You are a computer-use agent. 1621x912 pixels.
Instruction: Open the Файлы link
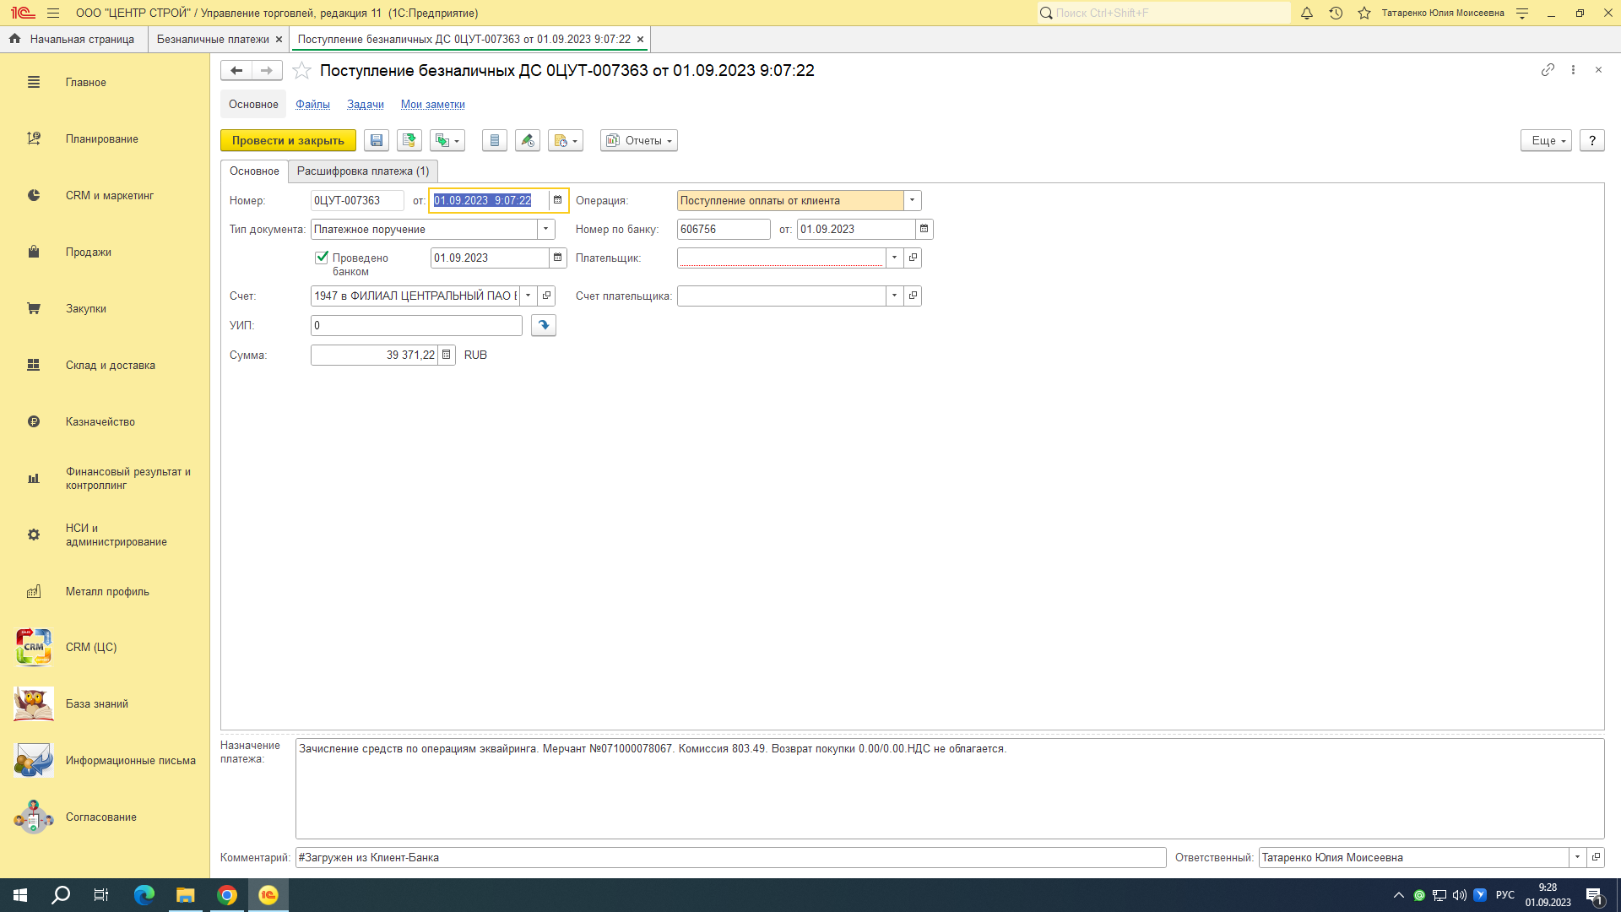(312, 105)
